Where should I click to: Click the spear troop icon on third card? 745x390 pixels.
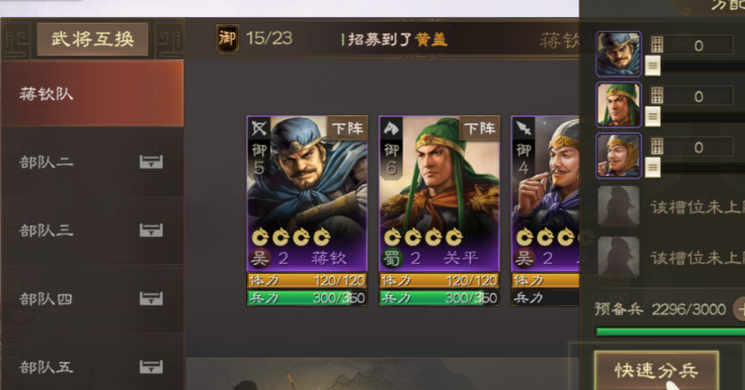click(x=524, y=128)
